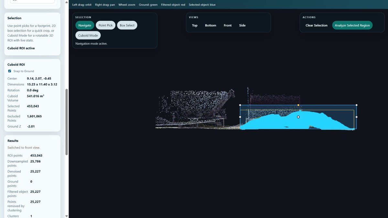Click the Selection panel heading
Image resolution: width=388 pixels, height=218 pixels.
pyautogui.click(x=14, y=18)
